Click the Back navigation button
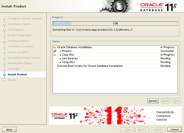Image resolution: width=184 pixels, height=133 pixels. [128, 129]
